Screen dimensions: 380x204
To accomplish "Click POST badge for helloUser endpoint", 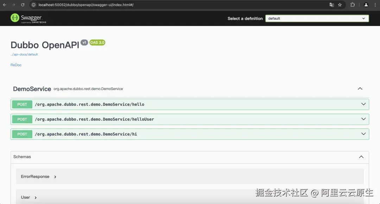I will coord(22,119).
